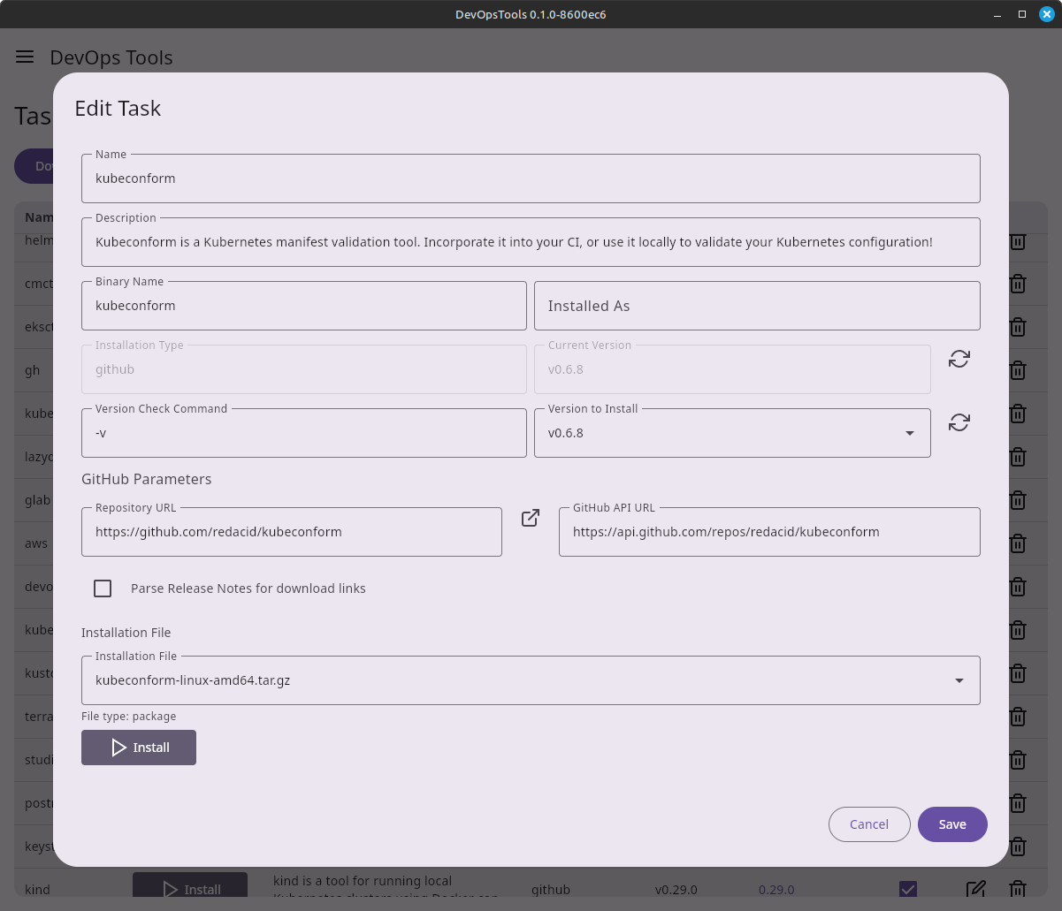Enable Parse Release Notes for download links

point(103,588)
